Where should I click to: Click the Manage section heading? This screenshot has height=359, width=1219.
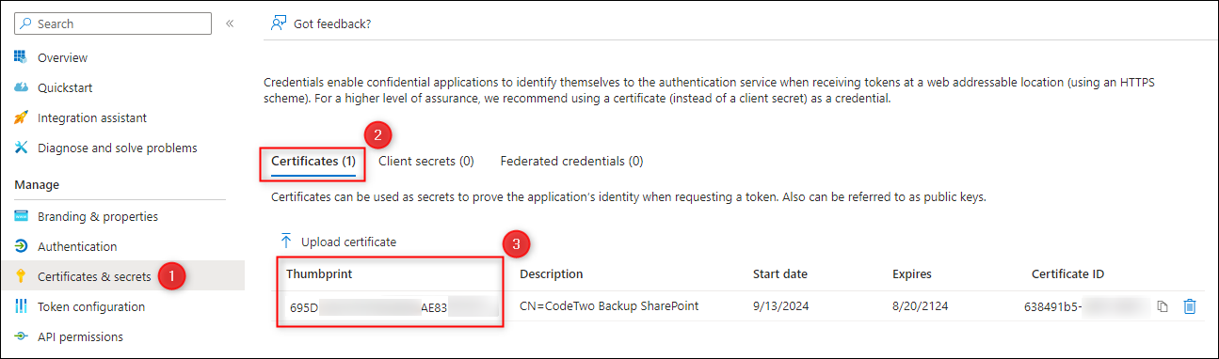tap(37, 184)
